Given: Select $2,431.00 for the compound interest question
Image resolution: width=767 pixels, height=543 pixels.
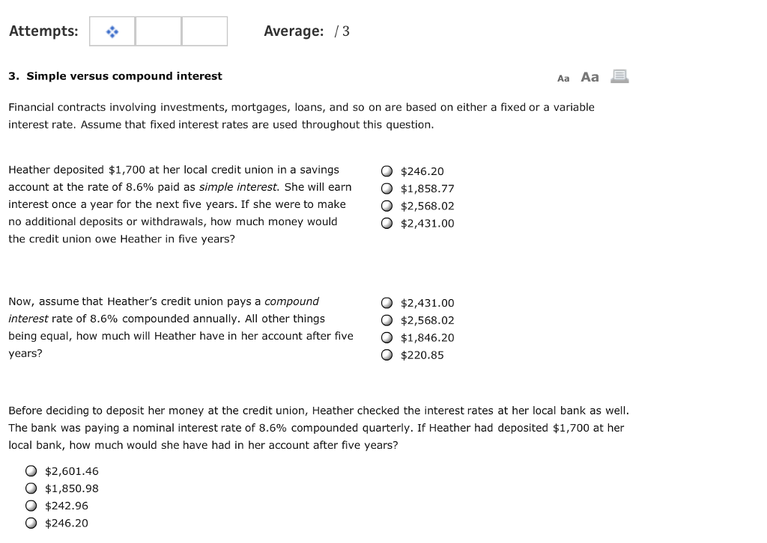Looking at the screenshot, I should point(386,303).
